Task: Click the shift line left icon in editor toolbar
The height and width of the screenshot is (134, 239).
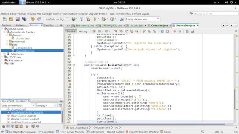Action: 162,31
